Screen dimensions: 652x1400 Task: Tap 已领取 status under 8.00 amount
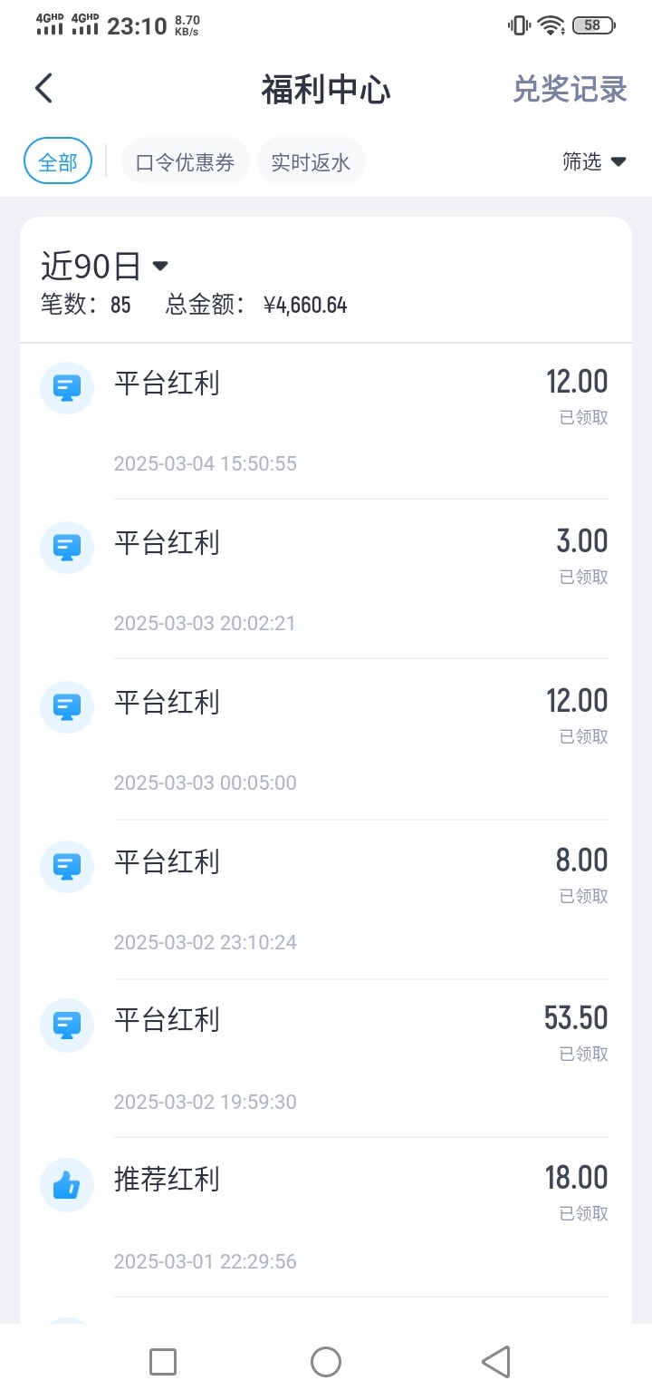click(584, 896)
